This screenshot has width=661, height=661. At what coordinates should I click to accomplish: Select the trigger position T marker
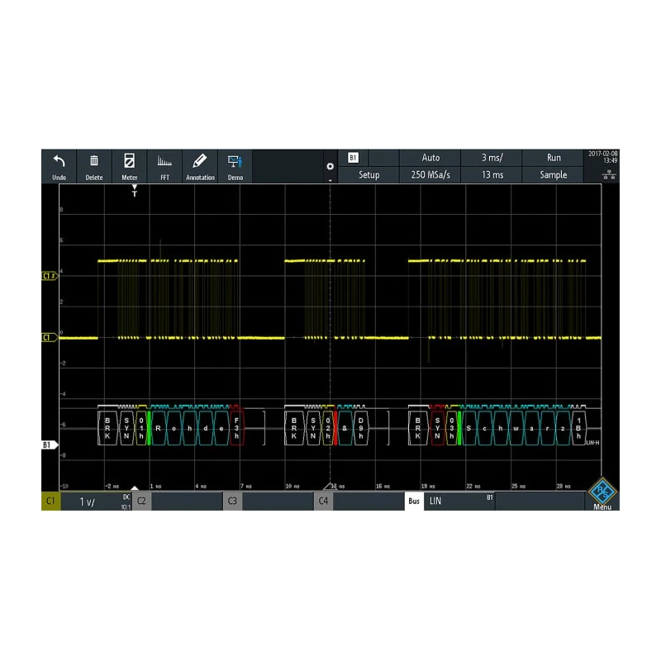[x=135, y=191]
